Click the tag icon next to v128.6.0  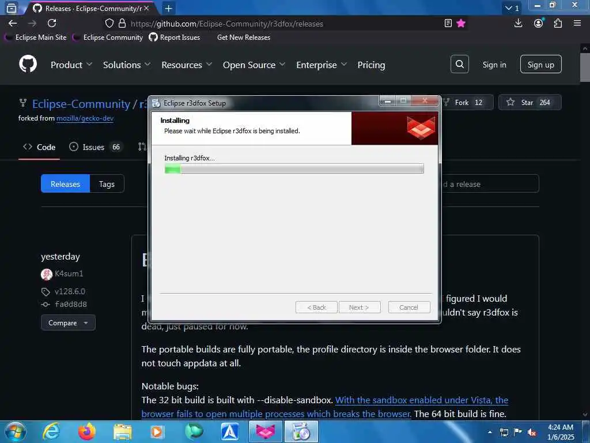click(46, 291)
